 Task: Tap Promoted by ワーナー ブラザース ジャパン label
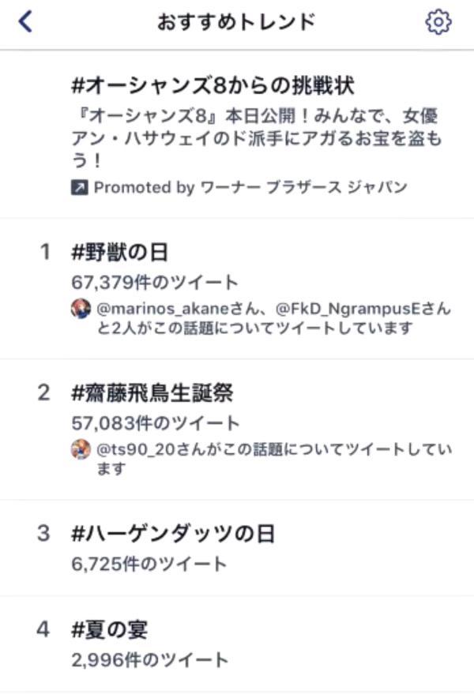pyautogui.click(x=250, y=188)
